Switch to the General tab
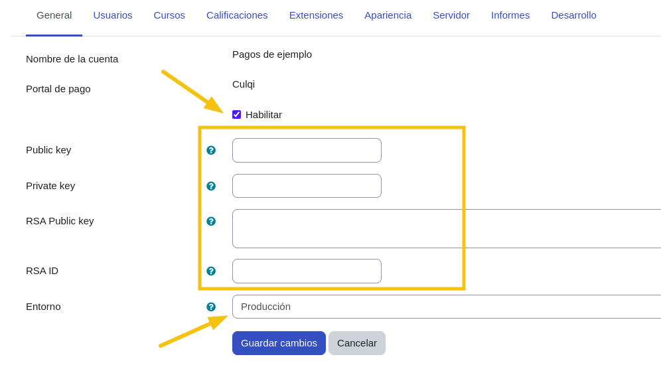Screen dimensions: 661x375 (x=54, y=15)
